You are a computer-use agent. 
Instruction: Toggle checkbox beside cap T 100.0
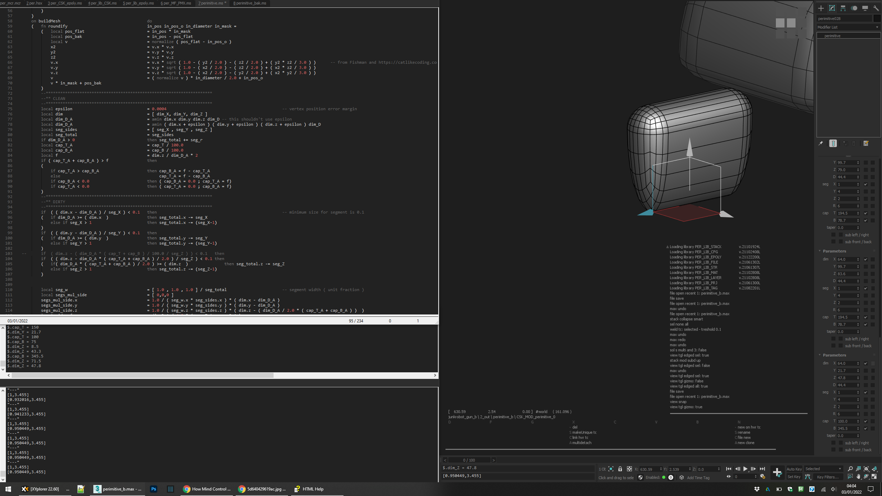866,421
